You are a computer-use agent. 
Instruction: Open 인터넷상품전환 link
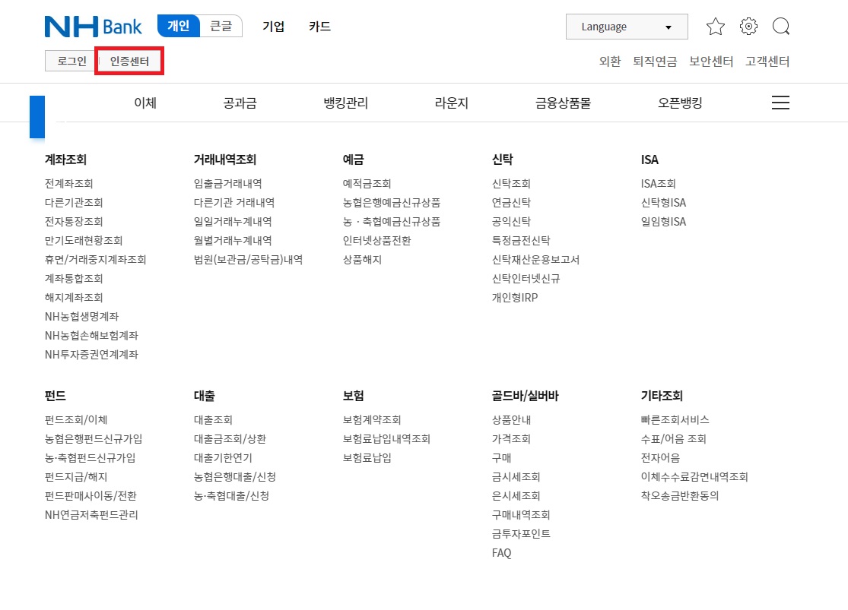click(x=377, y=241)
